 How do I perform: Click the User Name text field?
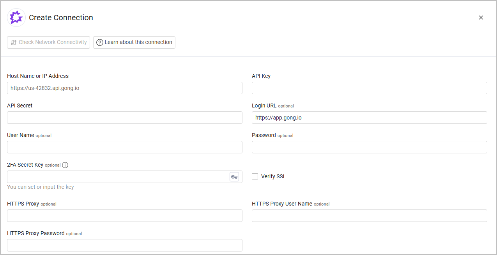(125, 147)
